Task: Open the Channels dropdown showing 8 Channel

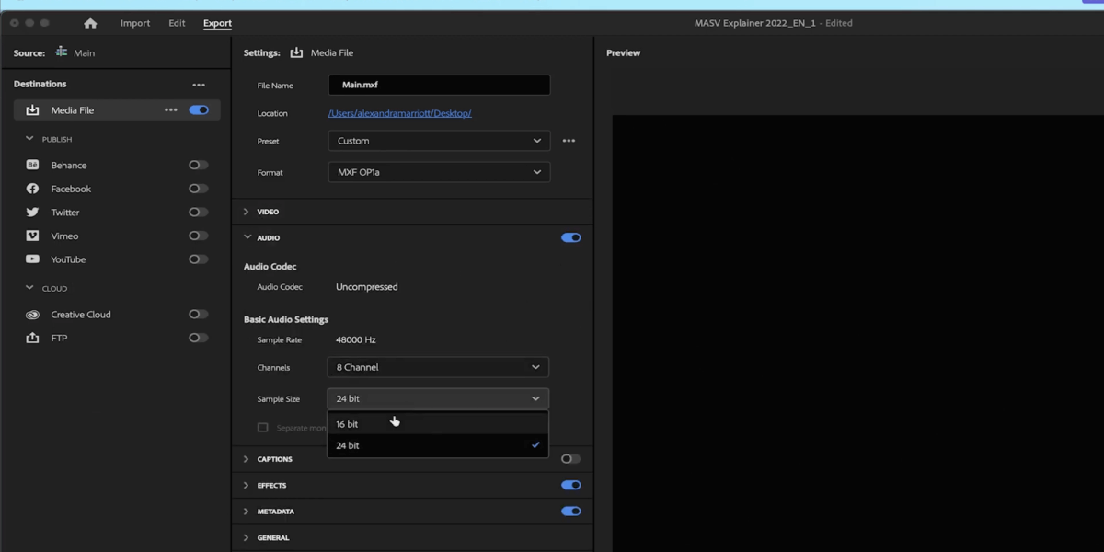Action: click(x=438, y=367)
